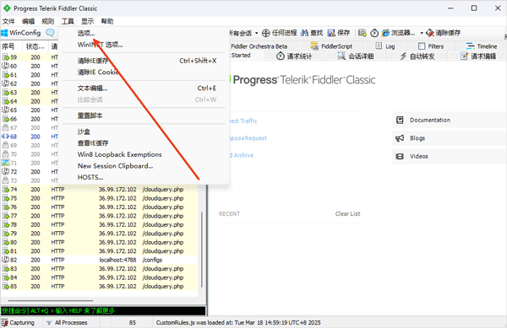Click the icon of session 59
This screenshot has height=328, width=507.
[6, 57]
